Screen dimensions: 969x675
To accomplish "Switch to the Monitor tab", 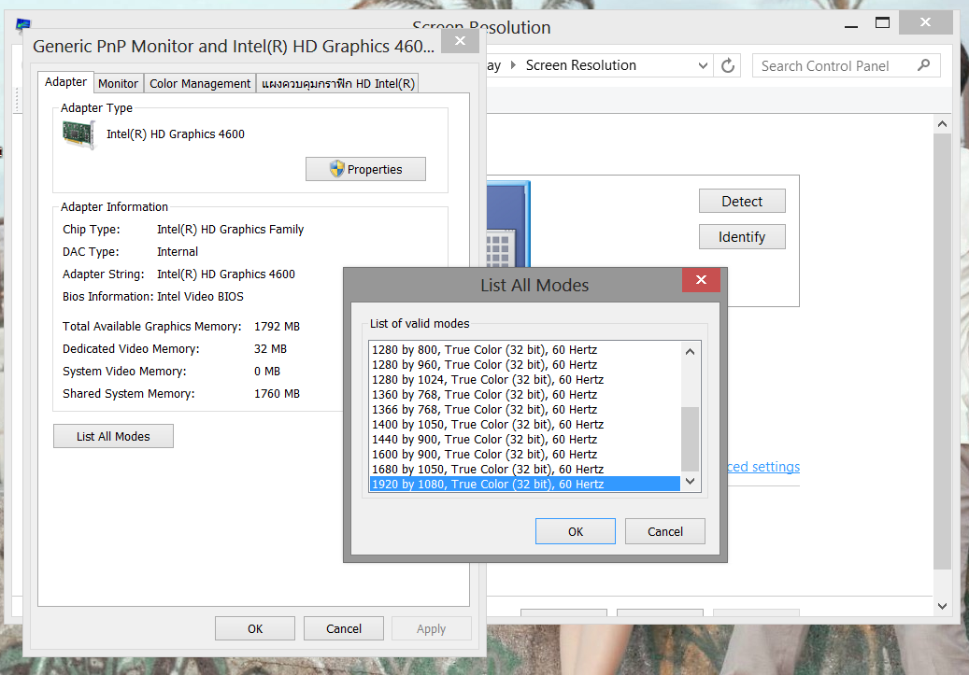I will coord(118,83).
